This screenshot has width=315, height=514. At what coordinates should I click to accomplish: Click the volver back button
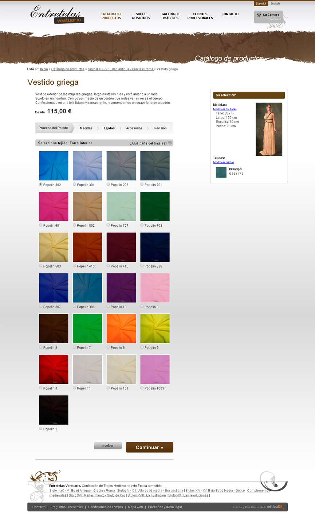108,445
